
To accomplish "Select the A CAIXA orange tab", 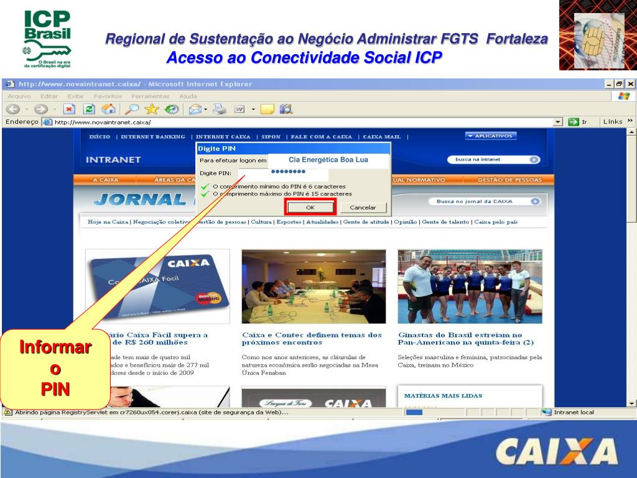I will click(x=106, y=180).
